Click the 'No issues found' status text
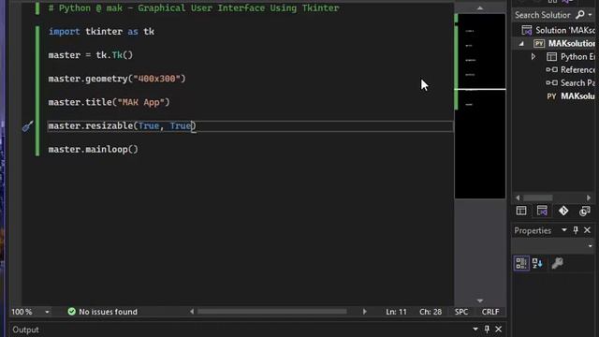The height and width of the screenshot is (337, 599). coord(108,312)
